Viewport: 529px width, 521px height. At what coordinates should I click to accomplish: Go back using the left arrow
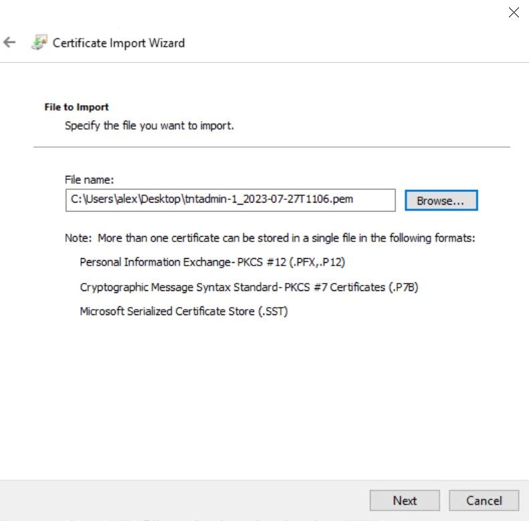(9, 43)
